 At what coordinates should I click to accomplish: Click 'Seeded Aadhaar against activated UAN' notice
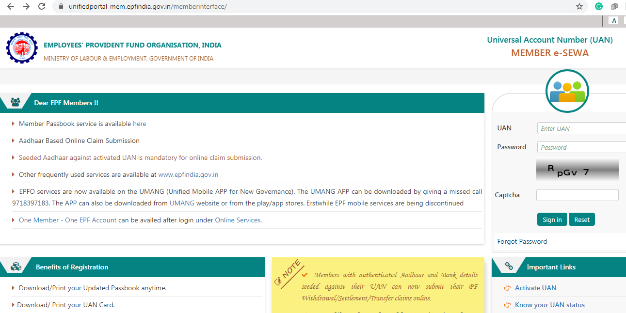click(x=140, y=157)
